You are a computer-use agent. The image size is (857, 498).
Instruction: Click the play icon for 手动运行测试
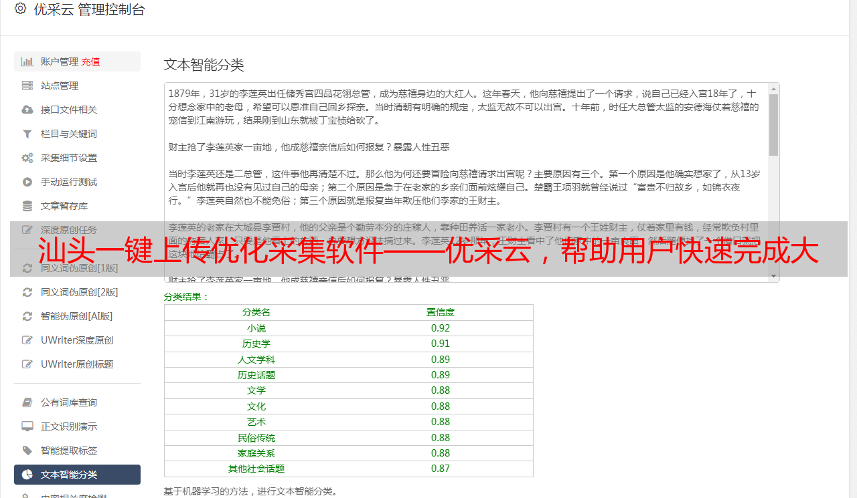tap(27, 182)
